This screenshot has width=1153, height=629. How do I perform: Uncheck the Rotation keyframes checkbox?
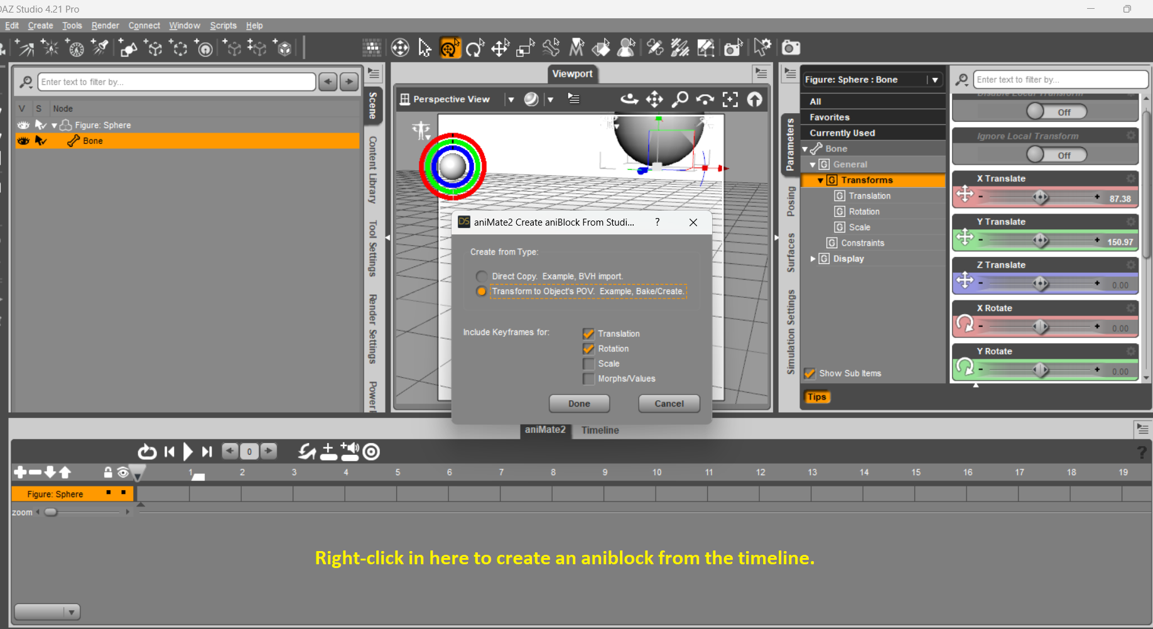tap(588, 349)
